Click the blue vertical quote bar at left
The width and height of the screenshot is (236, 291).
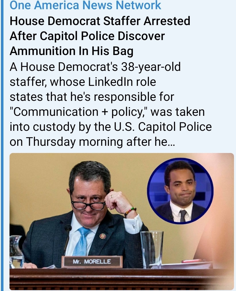pyautogui.click(x=2, y=145)
